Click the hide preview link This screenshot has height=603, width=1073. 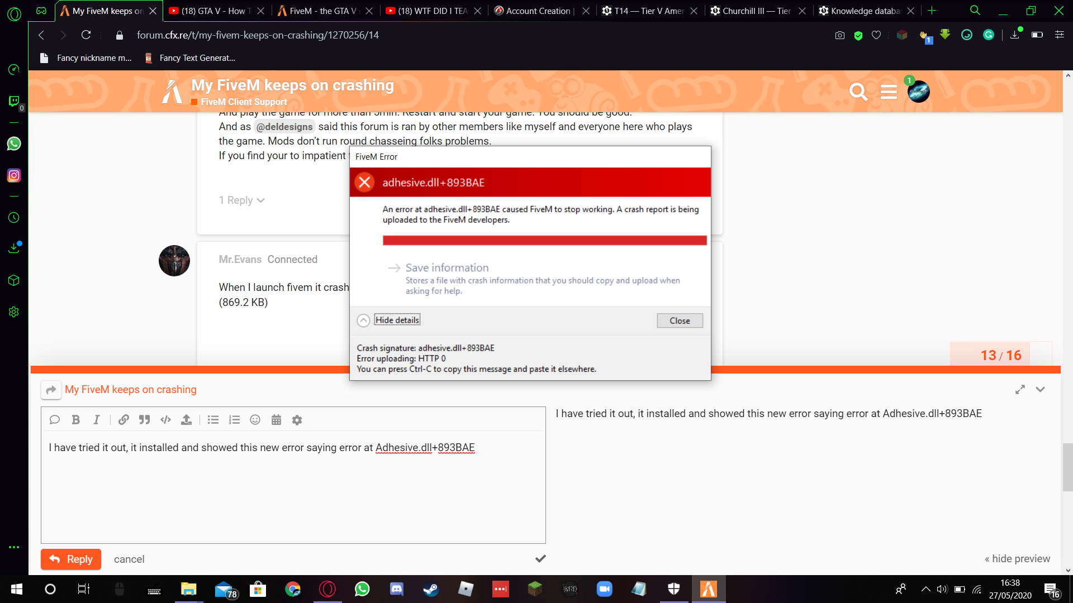point(1017,558)
